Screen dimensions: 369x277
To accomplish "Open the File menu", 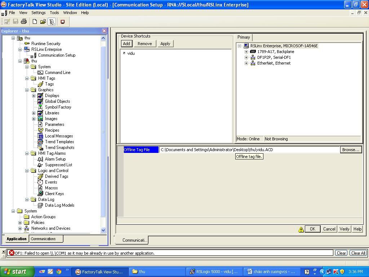I will (x=12, y=13).
